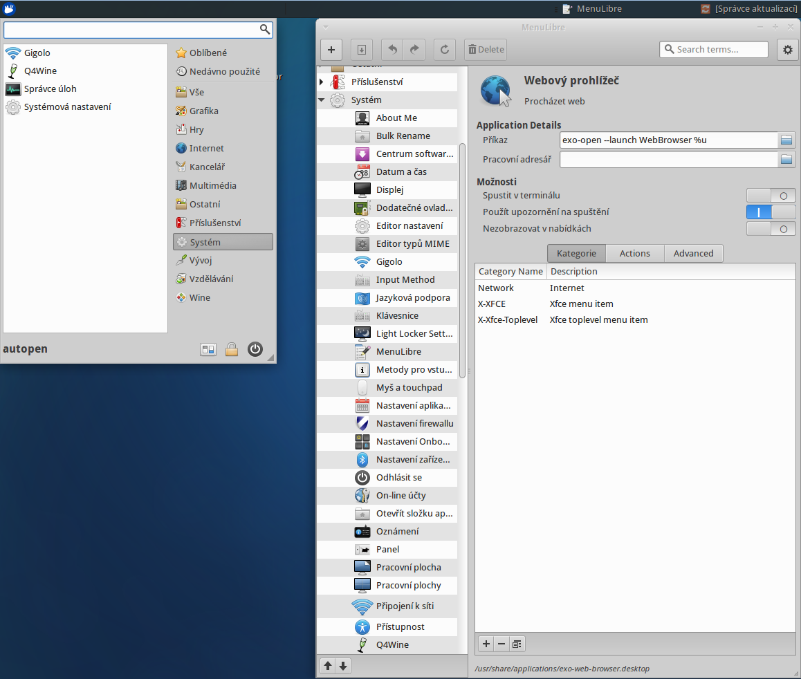The width and height of the screenshot is (801, 679).
Task: Browse working directory folder icon
Action: pyautogui.click(x=786, y=160)
